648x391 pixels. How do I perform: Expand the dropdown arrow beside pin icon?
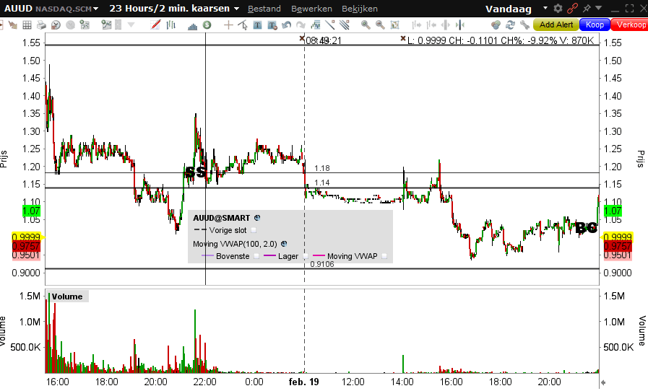coord(598,8)
